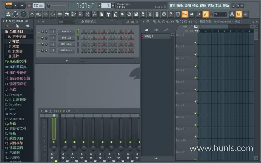Mute the 808 Snare channel LED
This screenshot has height=163, width=261.
tap(39, 51)
